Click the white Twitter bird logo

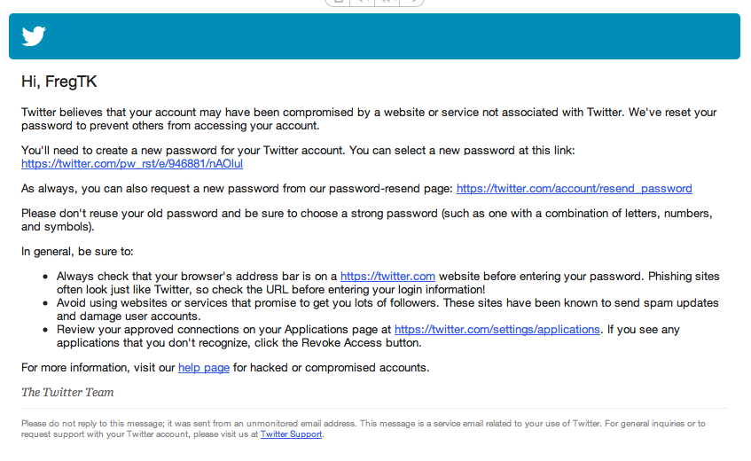(x=34, y=35)
